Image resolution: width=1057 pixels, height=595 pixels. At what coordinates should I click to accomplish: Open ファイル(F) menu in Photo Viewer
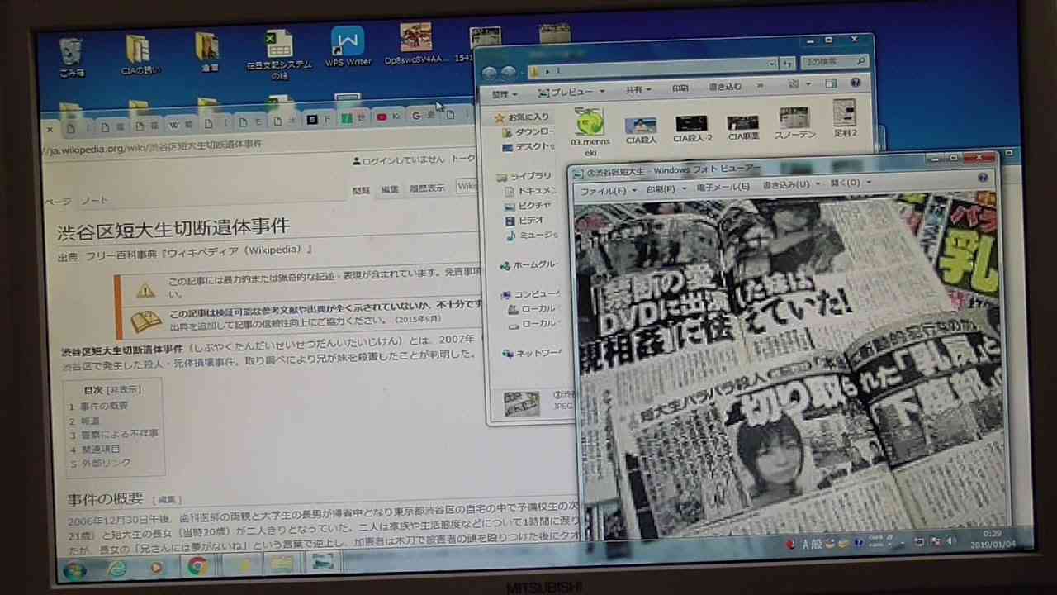click(x=607, y=191)
